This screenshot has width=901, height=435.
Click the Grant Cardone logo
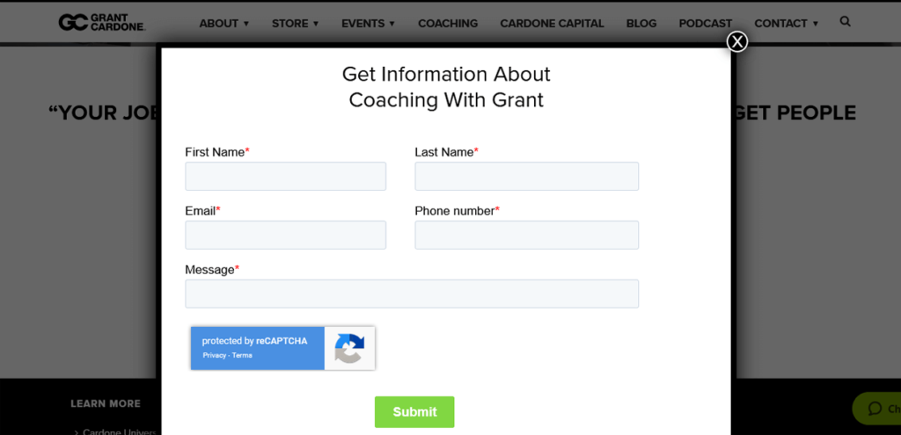coord(102,22)
